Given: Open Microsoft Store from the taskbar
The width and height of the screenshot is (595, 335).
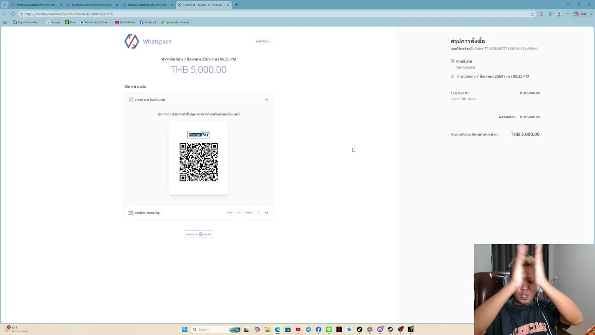Looking at the screenshot, I should tap(288, 329).
